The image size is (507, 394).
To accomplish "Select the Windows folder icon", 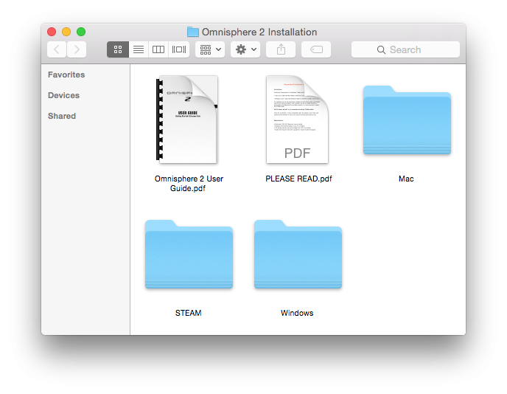I will [x=298, y=254].
